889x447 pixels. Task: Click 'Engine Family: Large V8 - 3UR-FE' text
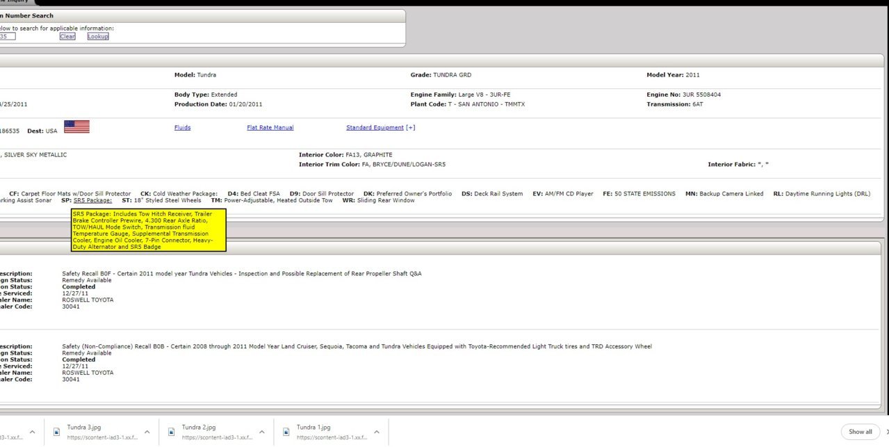[460, 95]
